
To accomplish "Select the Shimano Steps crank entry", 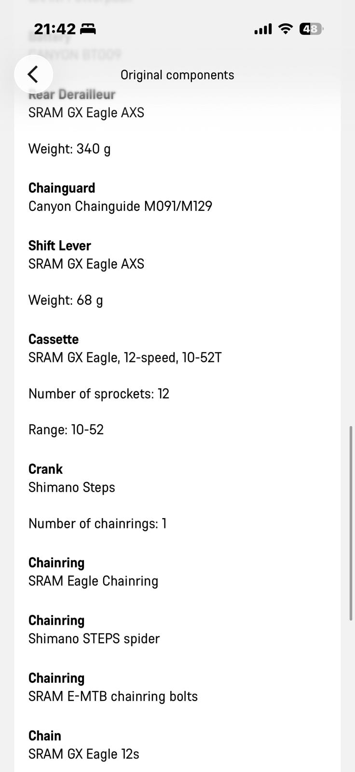I will pyautogui.click(x=72, y=487).
